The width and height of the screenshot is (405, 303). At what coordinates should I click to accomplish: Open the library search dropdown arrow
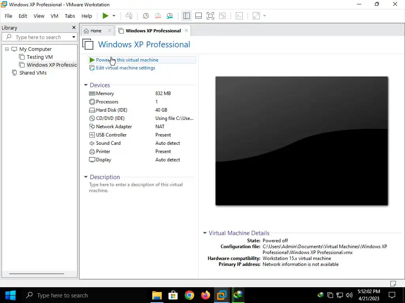point(74,37)
